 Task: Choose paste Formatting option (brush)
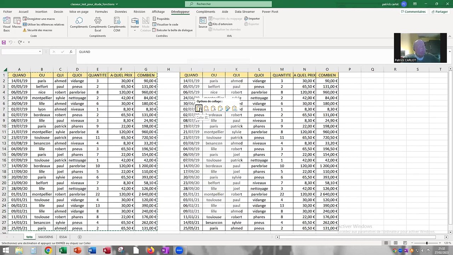(x=228, y=109)
